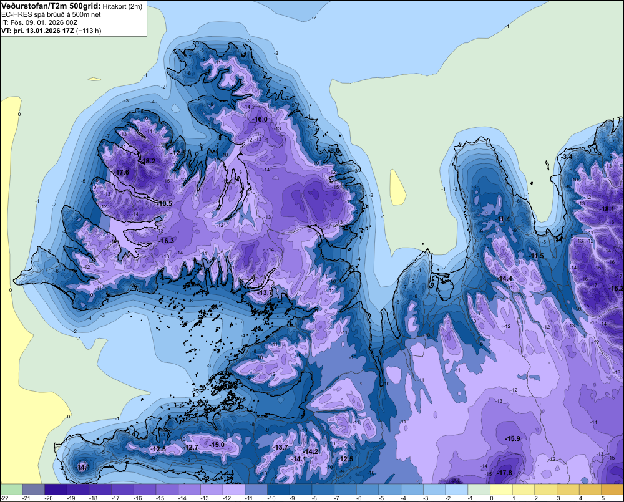Pick the orange legend swatch starting at 5

pos(613,490)
